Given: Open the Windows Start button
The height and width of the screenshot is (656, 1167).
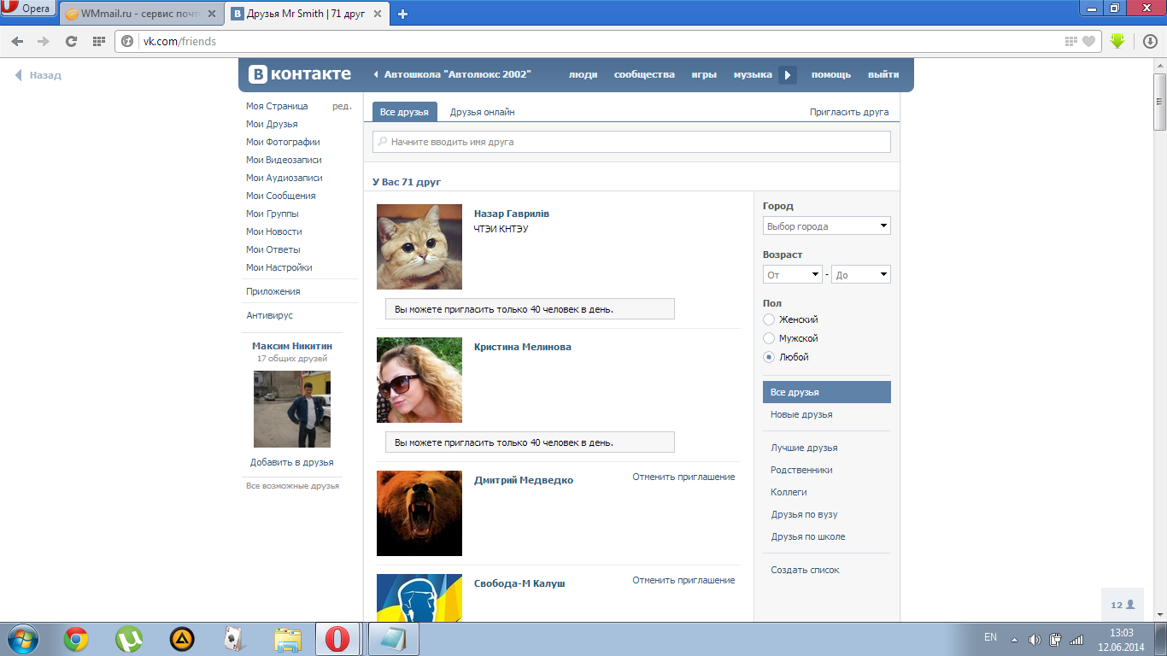Looking at the screenshot, I should pyautogui.click(x=21, y=639).
